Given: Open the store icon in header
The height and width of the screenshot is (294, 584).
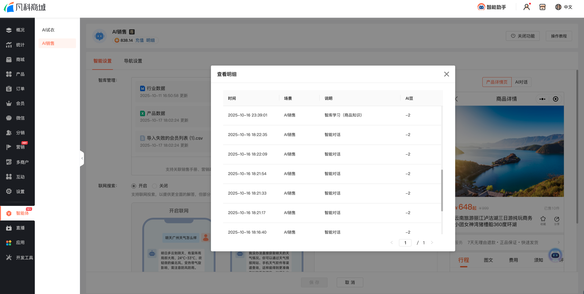Looking at the screenshot, I should pos(542,7).
